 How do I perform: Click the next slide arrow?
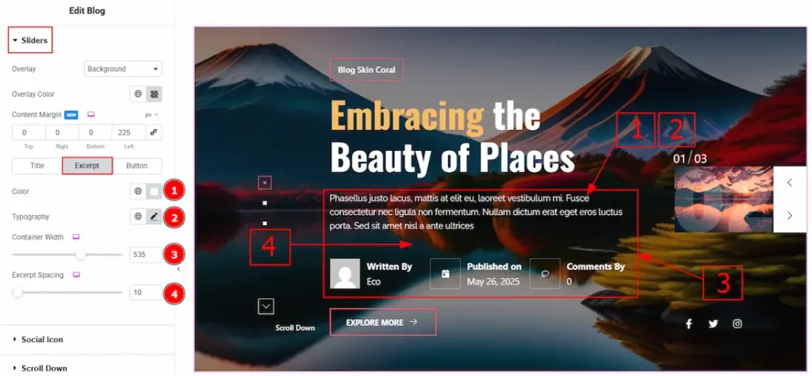coord(790,215)
